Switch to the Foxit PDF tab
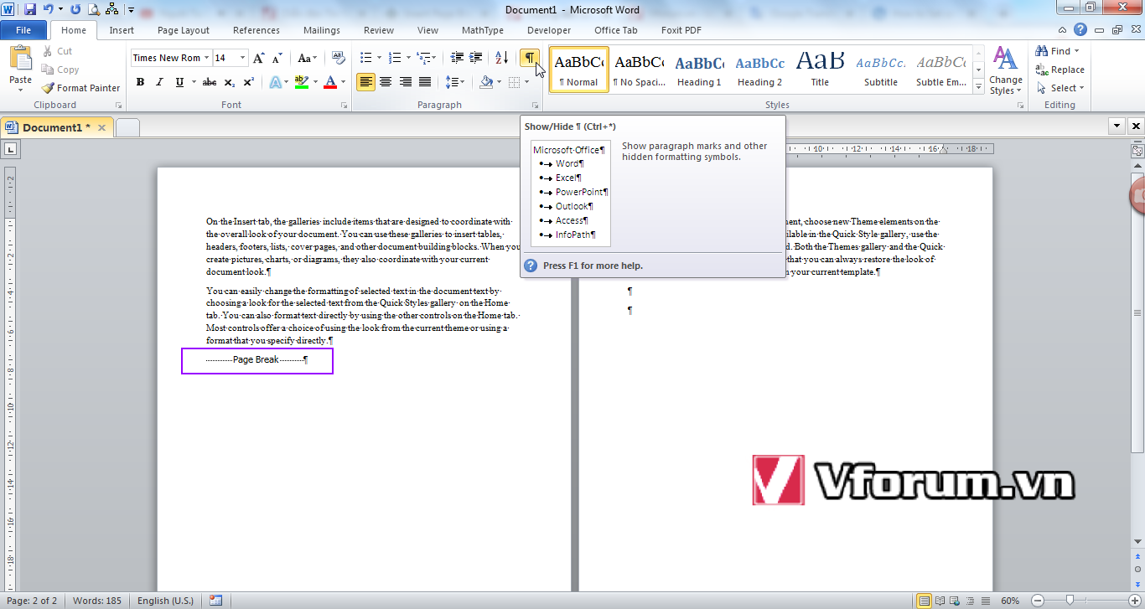 (x=681, y=30)
